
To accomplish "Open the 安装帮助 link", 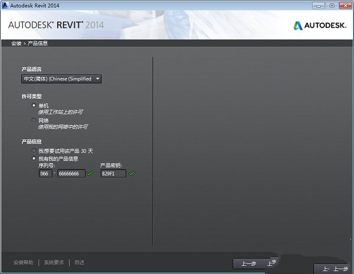I will pyautogui.click(x=23, y=262).
